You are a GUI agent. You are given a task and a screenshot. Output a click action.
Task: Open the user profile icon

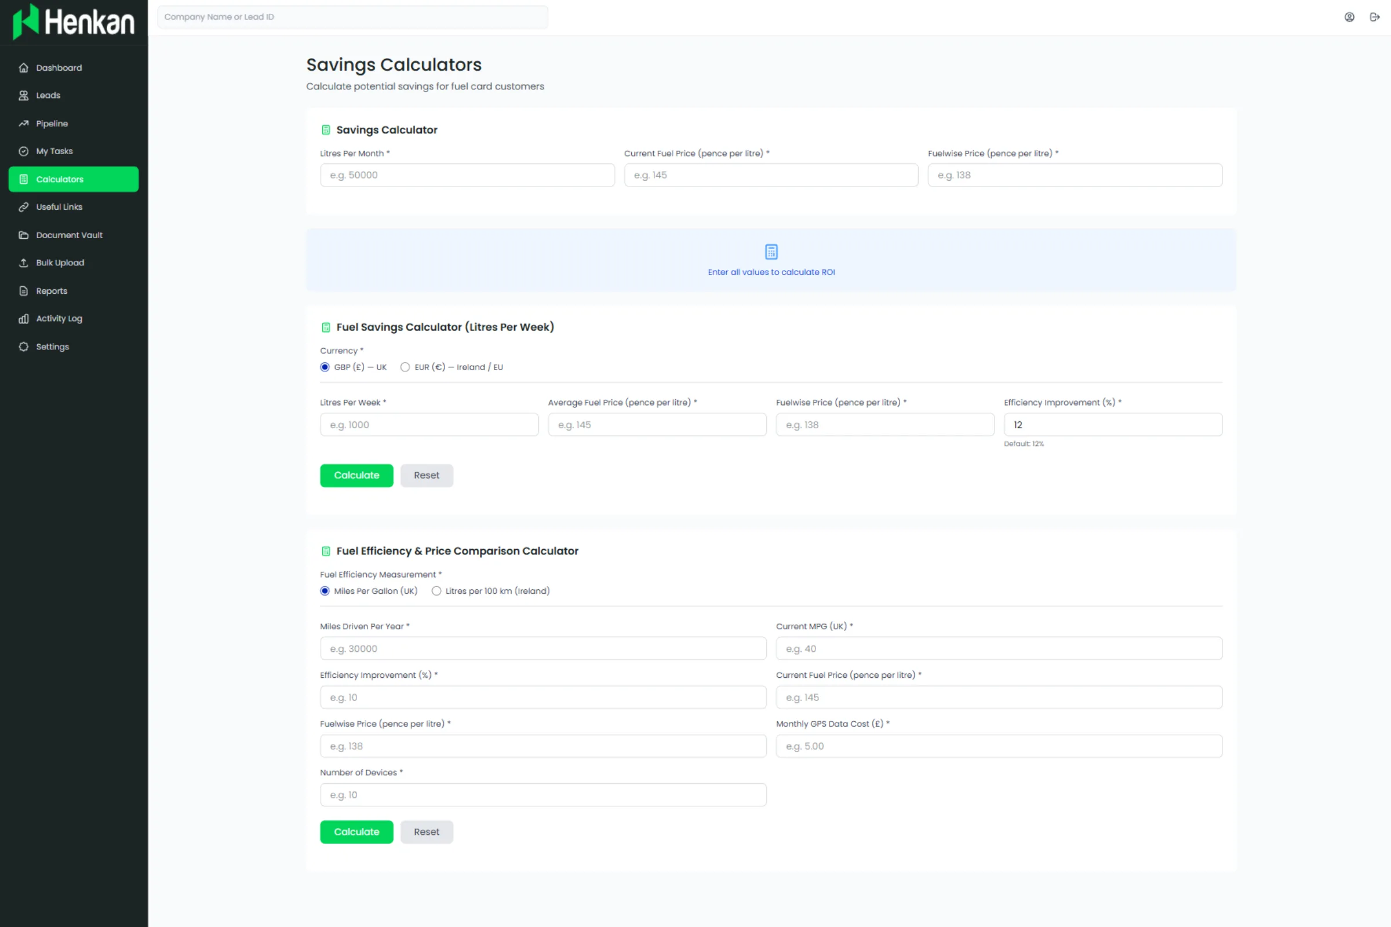[x=1349, y=17]
